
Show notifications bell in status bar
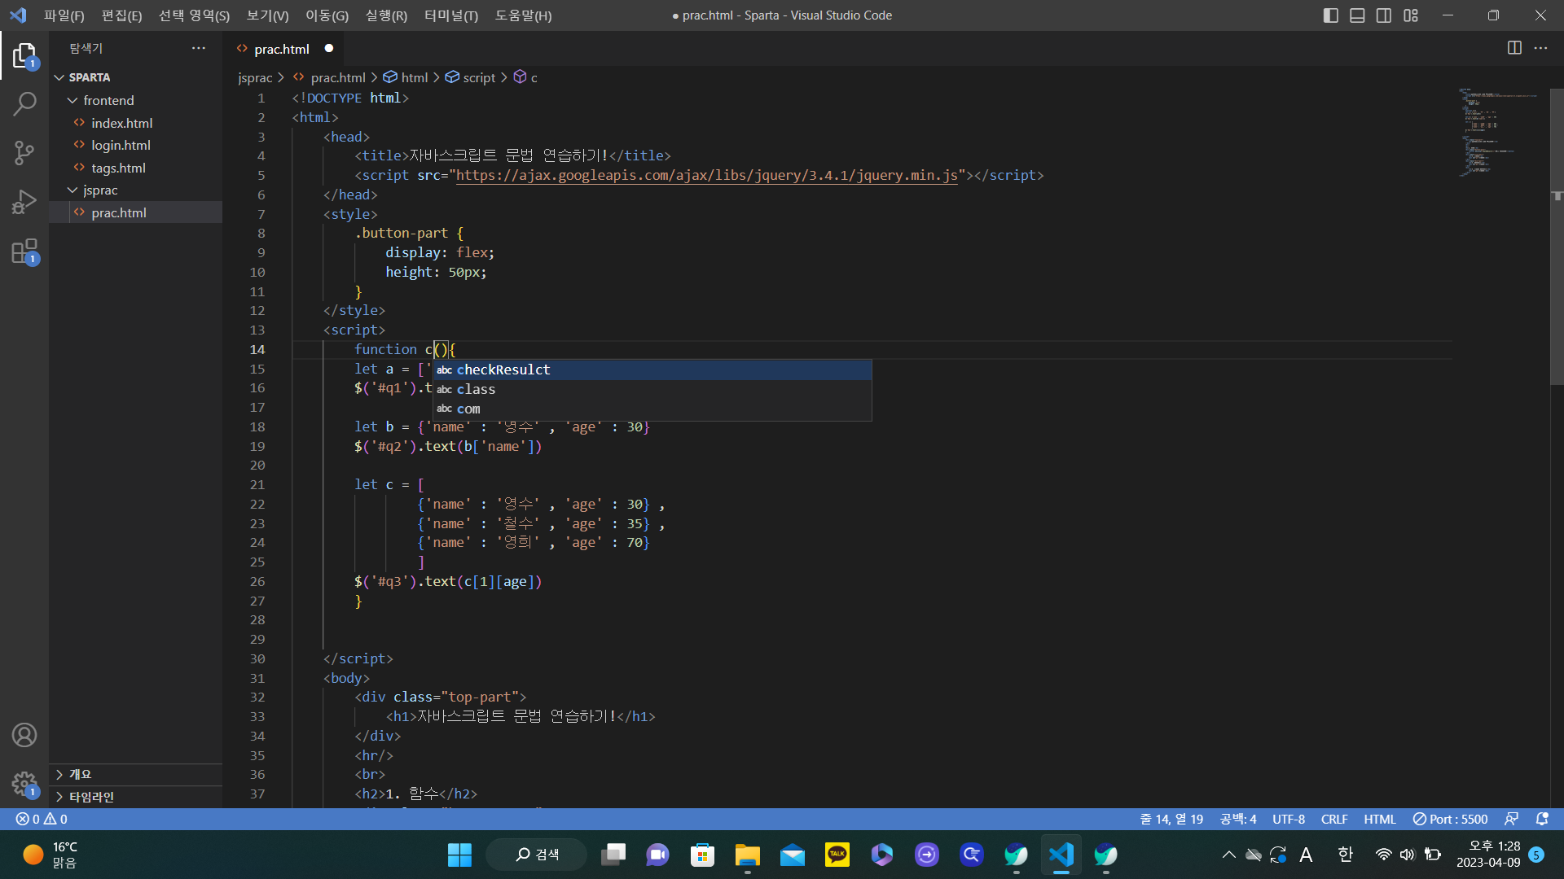pyautogui.click(x=1542, y=819)
